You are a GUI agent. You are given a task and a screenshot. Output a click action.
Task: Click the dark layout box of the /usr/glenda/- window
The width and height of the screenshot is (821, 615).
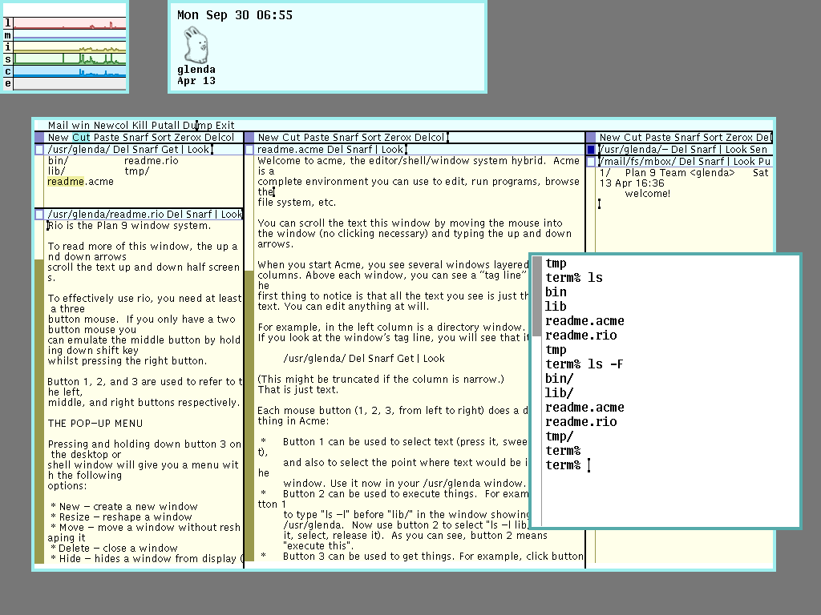[591, 150]
